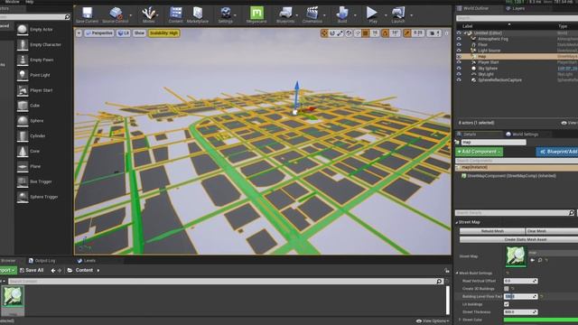Open the Marketplace toolbar icon

(x=198, y=13)
